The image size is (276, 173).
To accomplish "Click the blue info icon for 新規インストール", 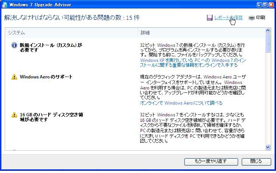I will 14,45.
